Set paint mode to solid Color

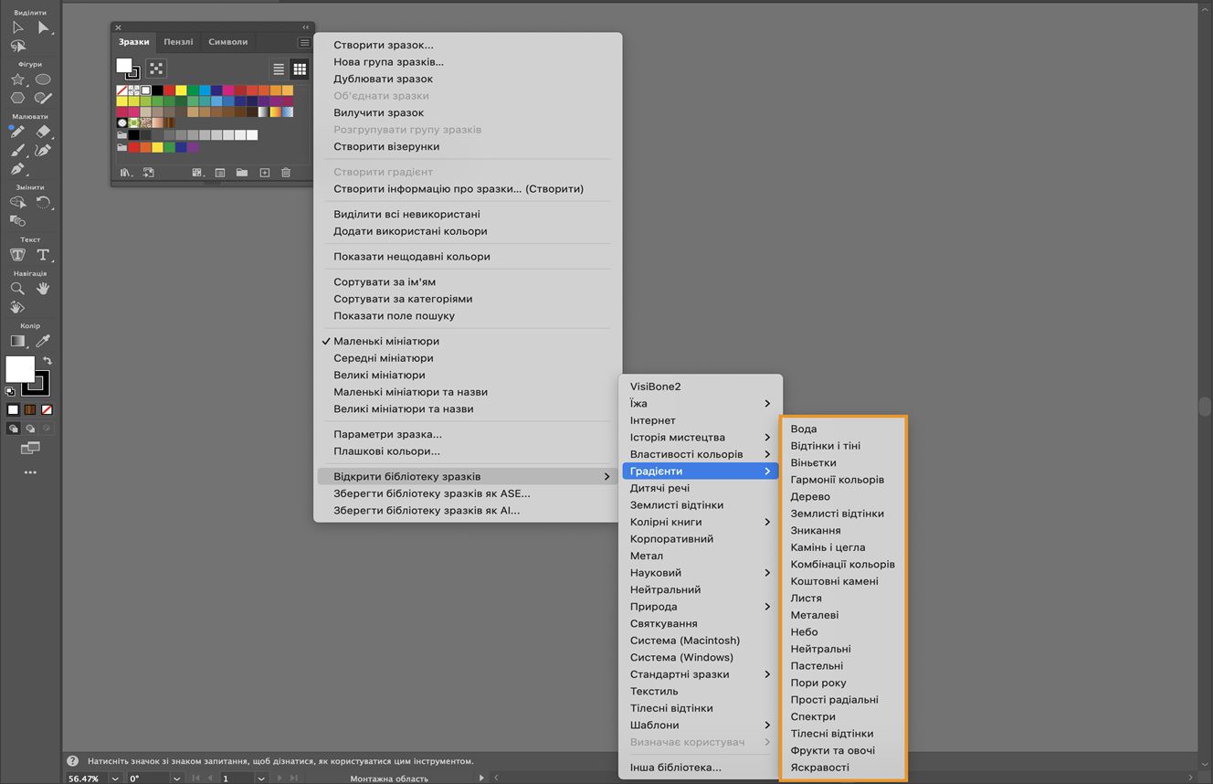point(14,410)
